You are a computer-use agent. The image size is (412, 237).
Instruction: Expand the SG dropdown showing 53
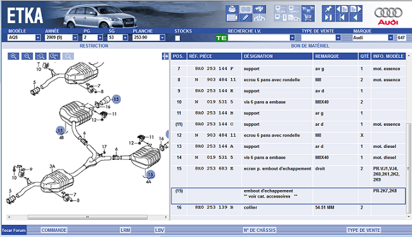pos(125,37)
